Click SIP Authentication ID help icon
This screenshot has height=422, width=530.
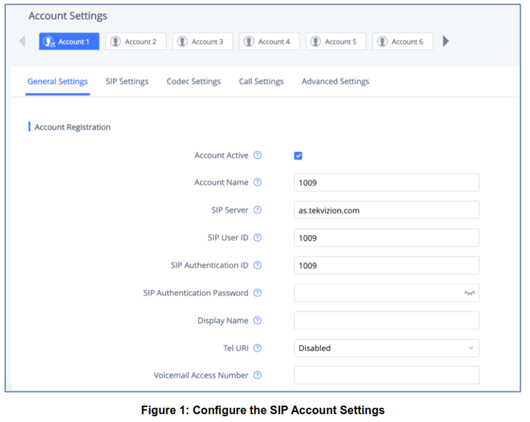click(258, 265)
